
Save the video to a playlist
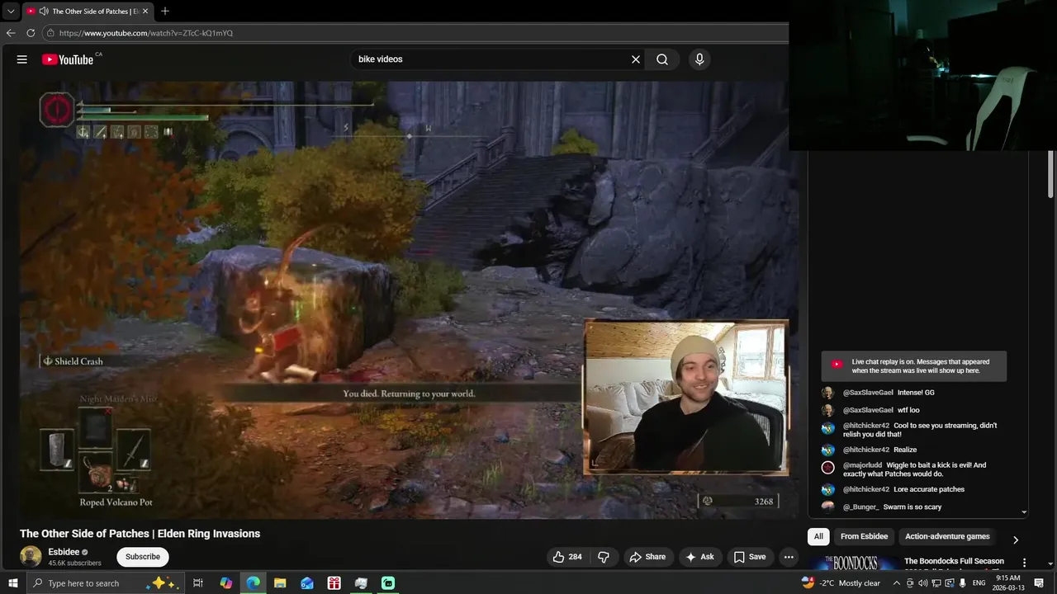point(750,557)
